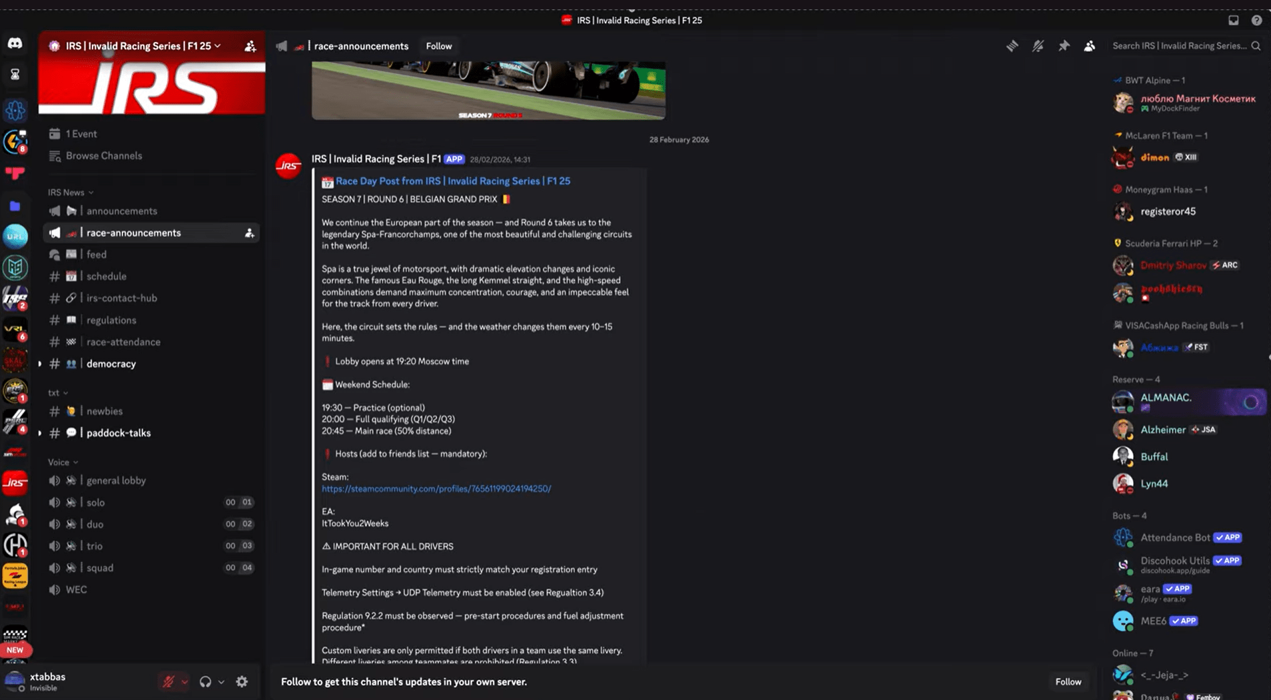
Task: Open Discord direct messages home icon
Action: coord(15,44)
